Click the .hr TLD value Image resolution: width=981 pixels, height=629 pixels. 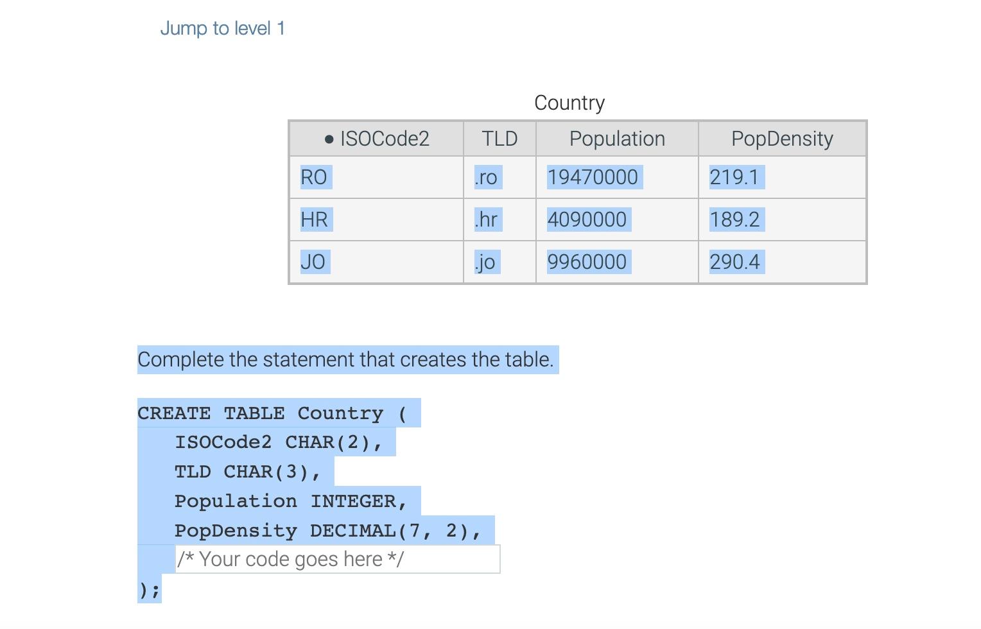(x=487, y=220)
